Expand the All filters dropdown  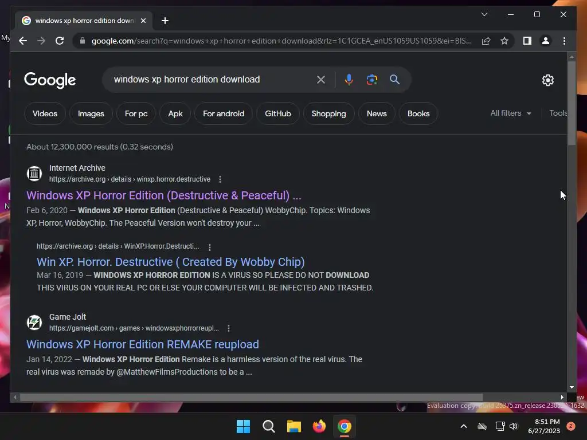click(511, 113)
